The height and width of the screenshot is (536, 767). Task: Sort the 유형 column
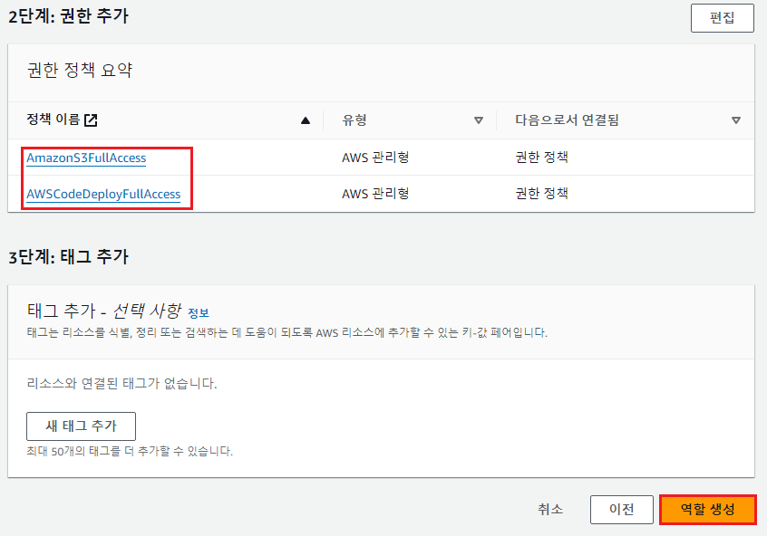479,120
